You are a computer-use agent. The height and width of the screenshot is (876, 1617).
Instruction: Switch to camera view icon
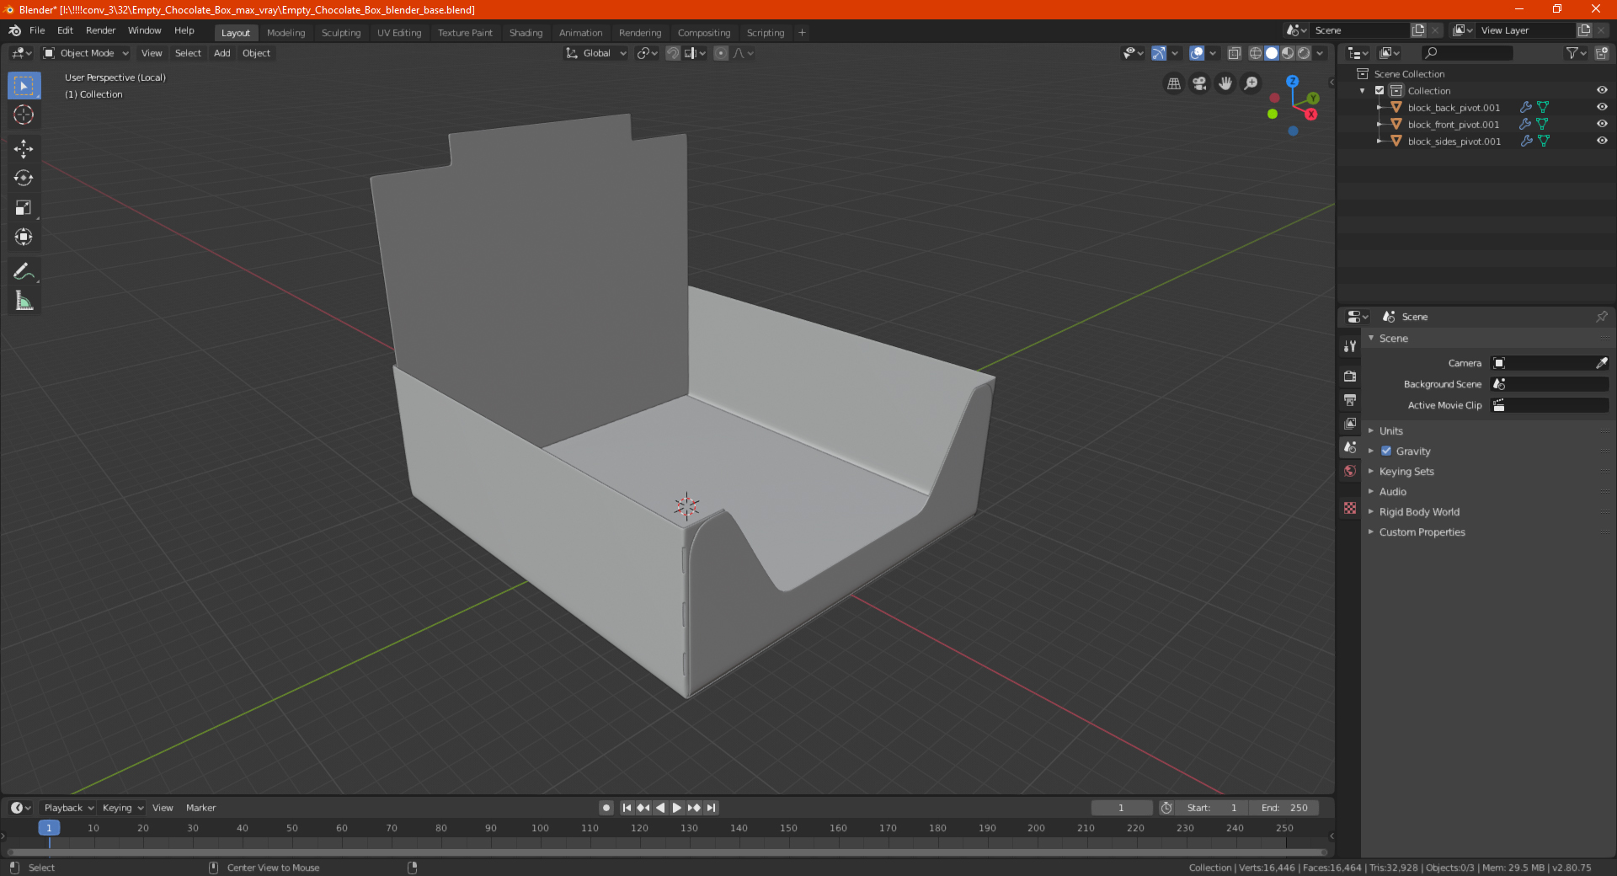[x=1200, y=83]
